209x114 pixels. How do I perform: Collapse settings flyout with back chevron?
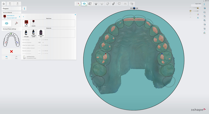coord(23,16)
